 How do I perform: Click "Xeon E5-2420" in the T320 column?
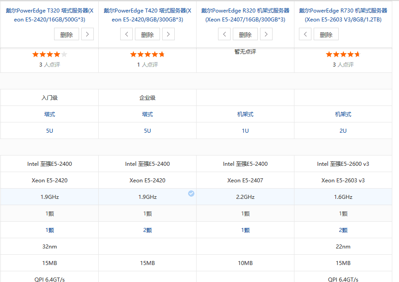(x=50, y=181)
